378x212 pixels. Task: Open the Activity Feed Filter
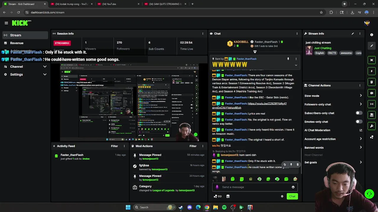(x=114, y=146)
